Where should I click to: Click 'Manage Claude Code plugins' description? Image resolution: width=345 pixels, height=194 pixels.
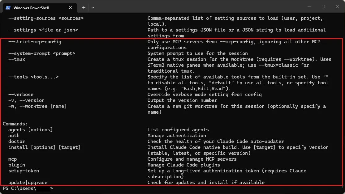coord(184,165)
